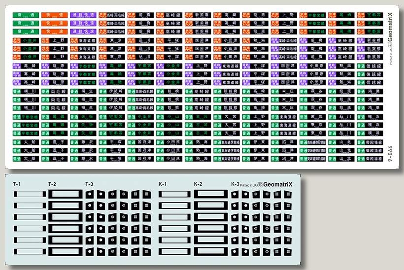Screen dimensions: 404x270
Task: Click the K-1 label on the lower sheet
Action: click(163, 184)
